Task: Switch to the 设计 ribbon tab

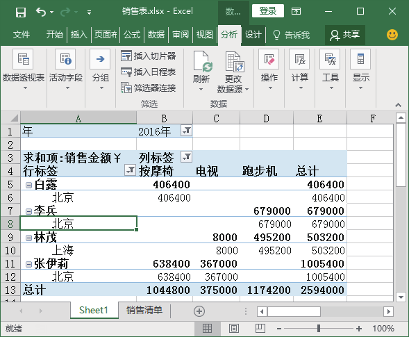Action: (x=253, y=35)
